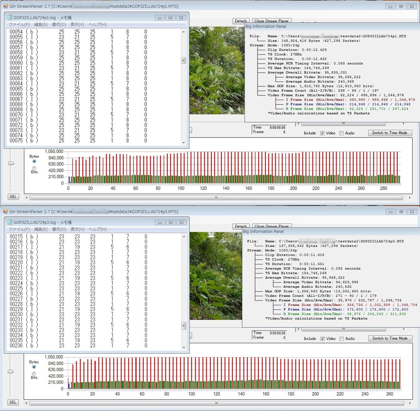This screenshot has height=411, width=420.
Task: Open ファイル(F) menu in GOP3ZILLAb724p1.log Notepad
Action: click(x=19, y=25)
